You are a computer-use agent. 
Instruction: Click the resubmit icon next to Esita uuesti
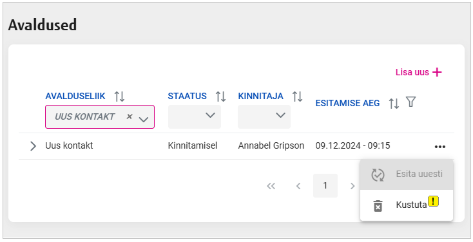coord(378,175)
